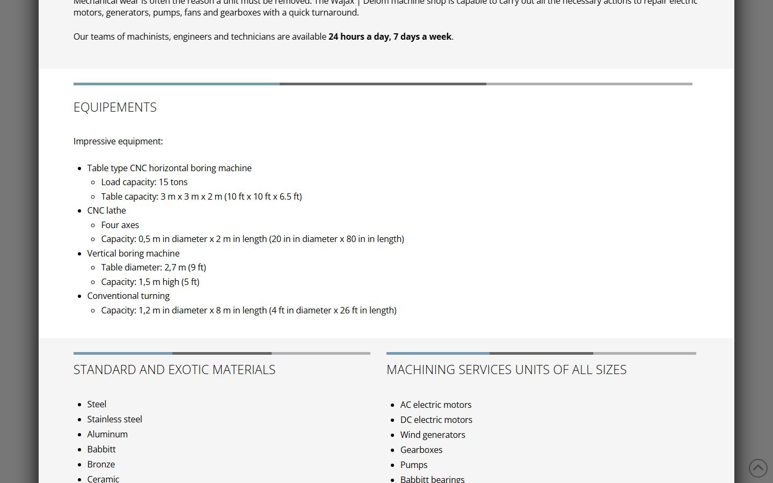Click the Table diameter: 2,7 m line
Image resolution: width=773 pixels, height=483 pixels.
click(x=154, y=267)
